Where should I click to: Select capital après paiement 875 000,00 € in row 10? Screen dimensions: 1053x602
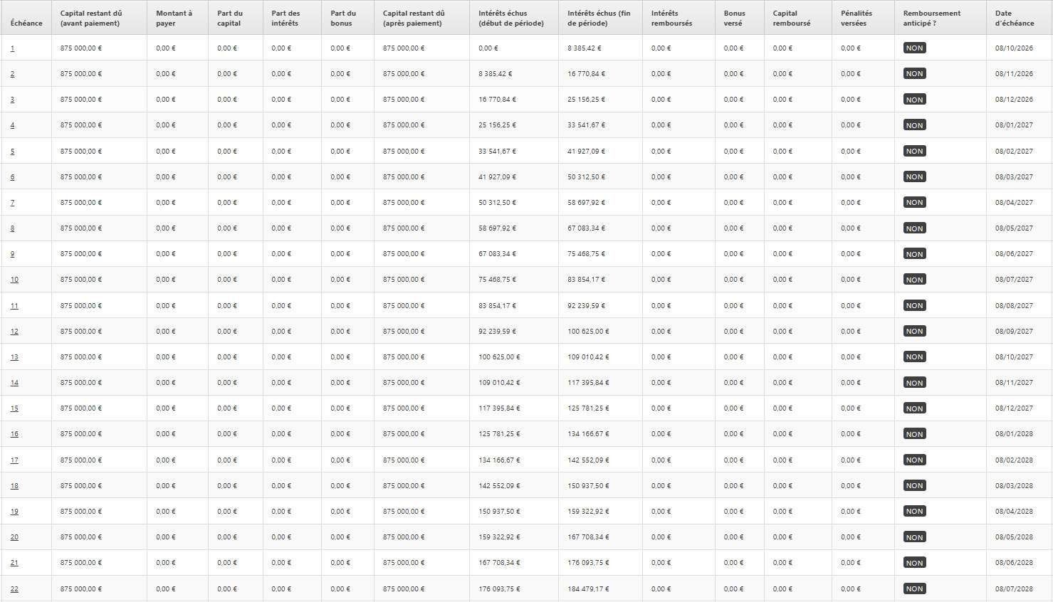[x=404, y=280]
